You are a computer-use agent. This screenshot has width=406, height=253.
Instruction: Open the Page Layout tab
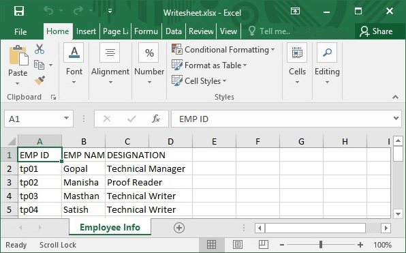[x=116, y=31]
